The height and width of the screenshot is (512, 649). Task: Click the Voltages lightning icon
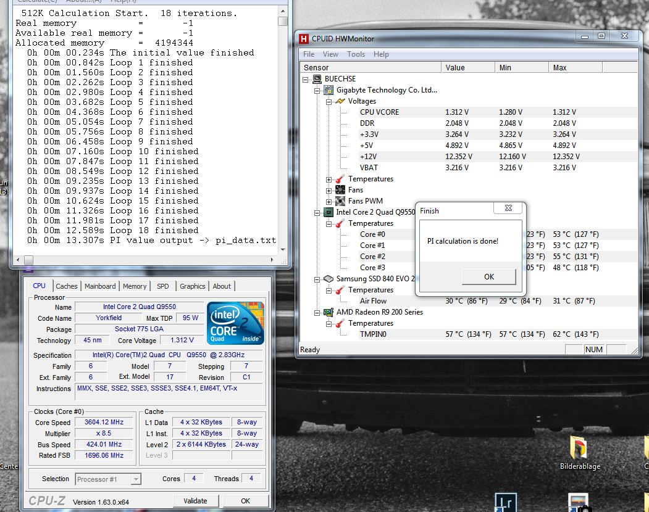point(340,101)
